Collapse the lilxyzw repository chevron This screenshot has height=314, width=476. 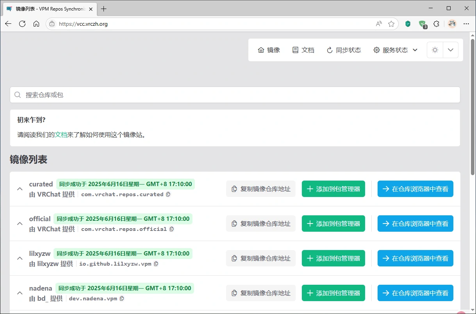20,258
